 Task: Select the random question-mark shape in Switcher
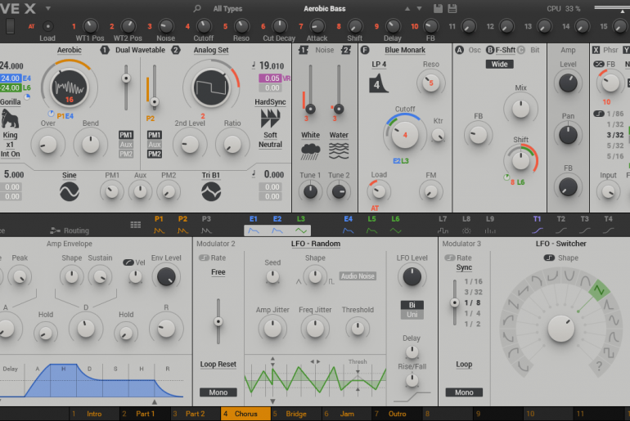[x=599, y=365]
